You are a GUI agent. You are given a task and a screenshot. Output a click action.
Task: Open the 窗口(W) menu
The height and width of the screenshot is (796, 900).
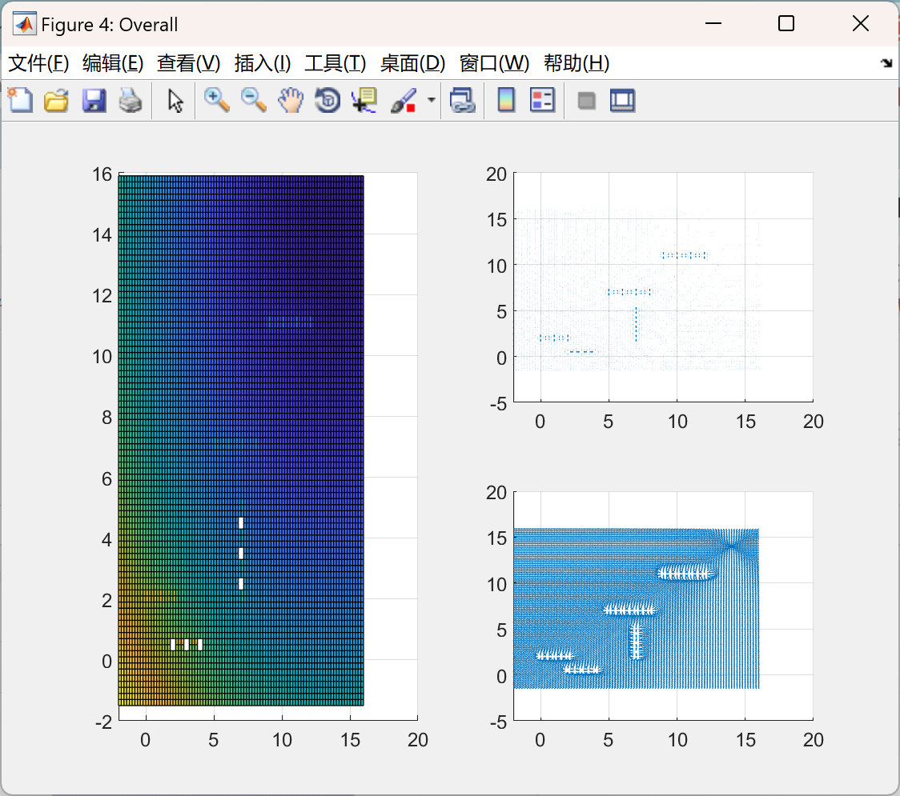click(494, 63)
